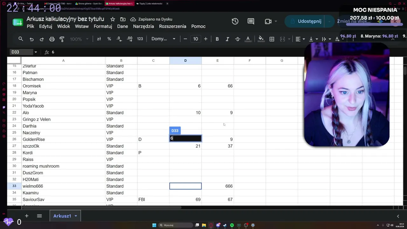Open version history clock icon
407x229 pixels.
(x=235, y=21)
